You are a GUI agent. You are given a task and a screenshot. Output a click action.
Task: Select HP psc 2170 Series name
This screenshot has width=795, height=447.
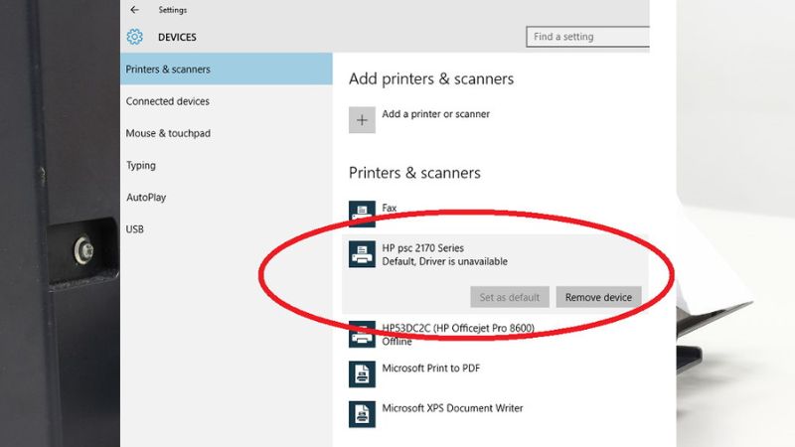coord(423,247)
